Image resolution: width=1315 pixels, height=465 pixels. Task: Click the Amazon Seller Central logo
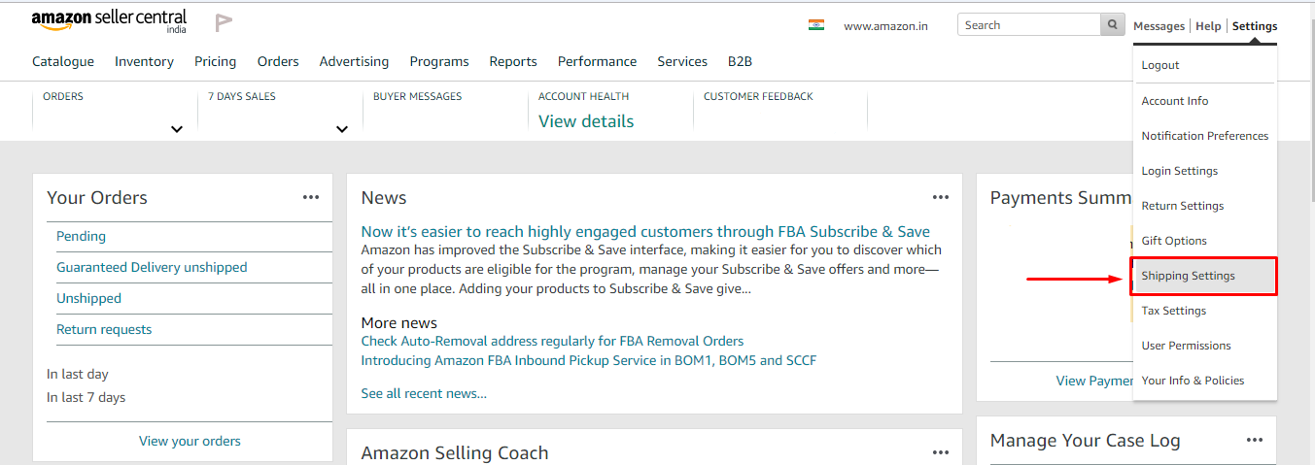[x=109, y=21]
